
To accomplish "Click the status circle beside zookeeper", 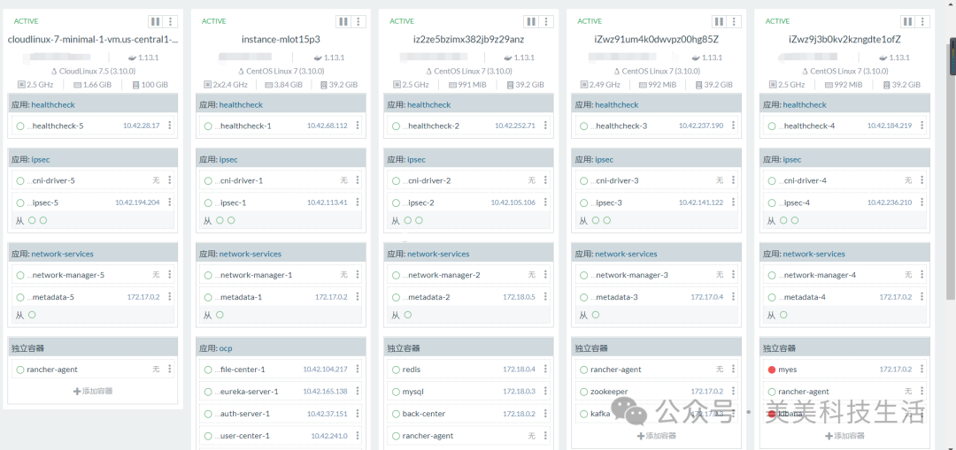I will click(584, 392).
